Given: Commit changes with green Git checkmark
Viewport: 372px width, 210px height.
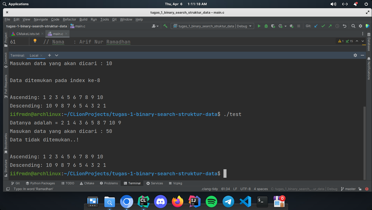Looking at the screenshot, I should pos(323,26).
